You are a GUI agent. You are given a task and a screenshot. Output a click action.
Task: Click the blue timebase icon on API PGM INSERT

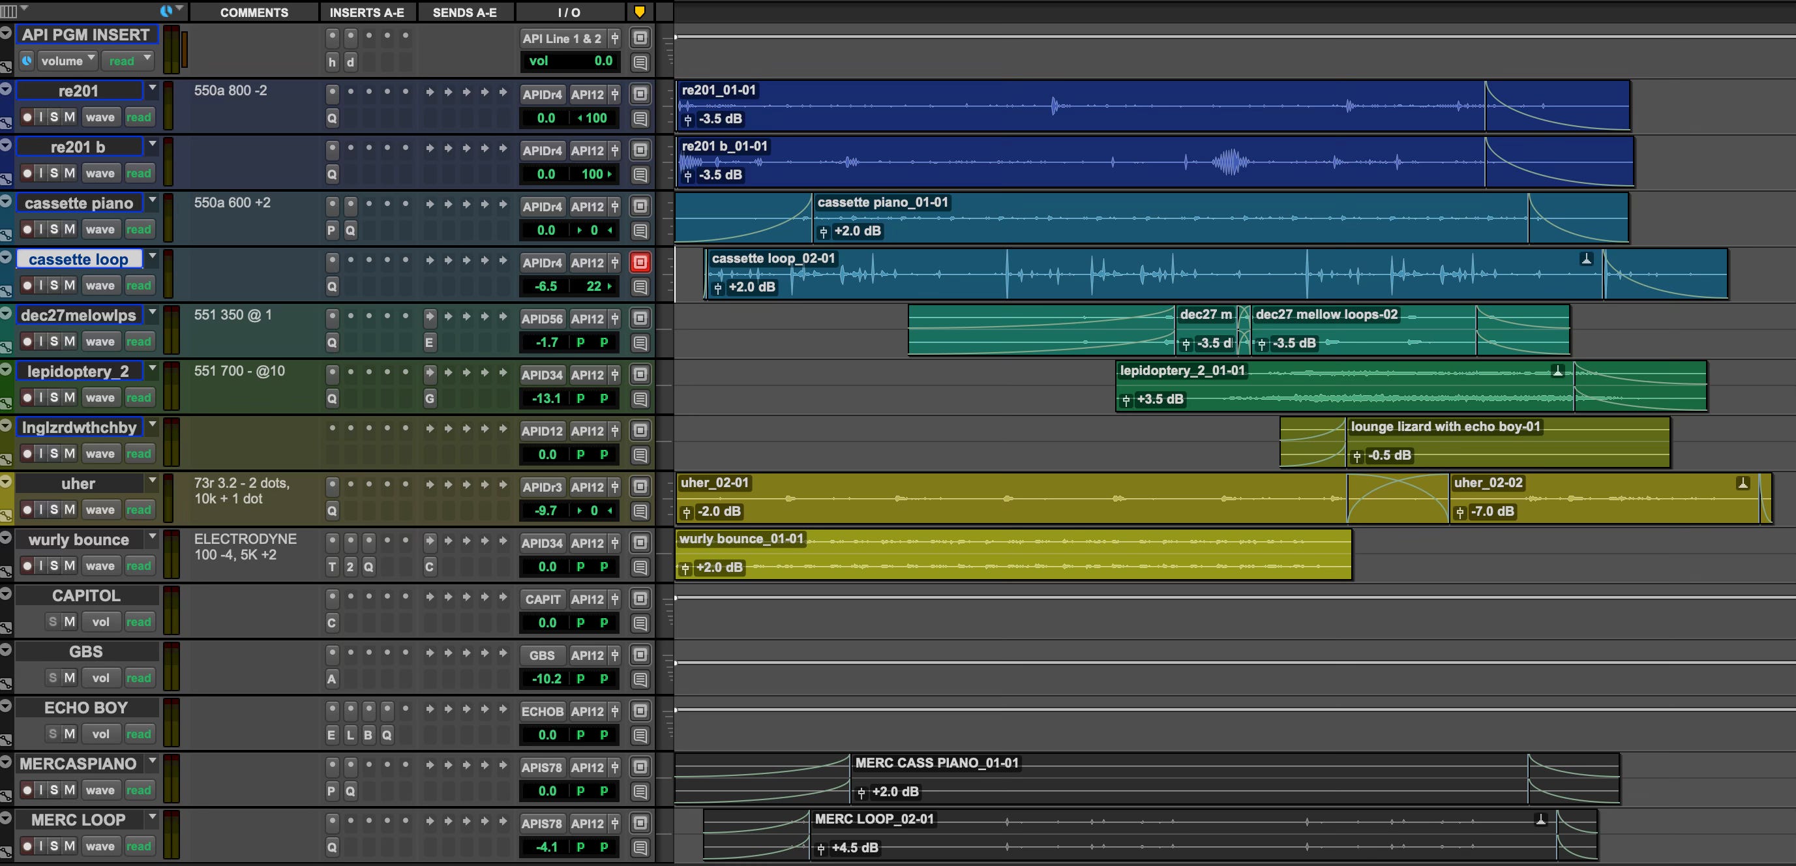pos(27,61)
